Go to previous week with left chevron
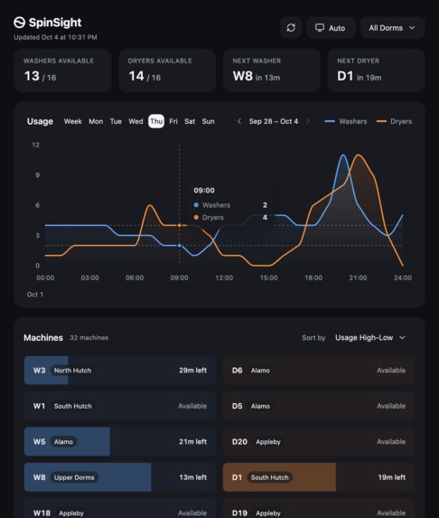Viewport: 439px width, 518px height. click(239, 121)
